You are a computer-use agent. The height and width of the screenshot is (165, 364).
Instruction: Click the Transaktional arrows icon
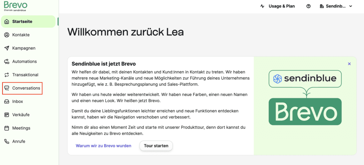point(7,75)
